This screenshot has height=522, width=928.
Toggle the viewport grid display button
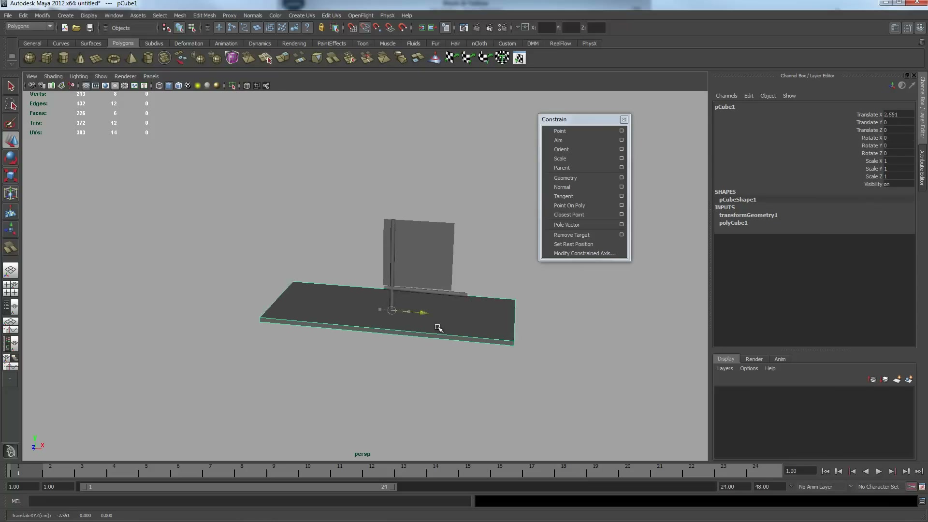(86, 86)
